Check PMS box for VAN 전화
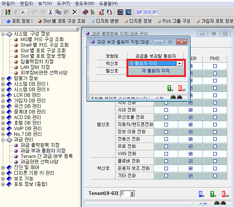Screen dimensions: 234x207 click(x=215, y=154)
